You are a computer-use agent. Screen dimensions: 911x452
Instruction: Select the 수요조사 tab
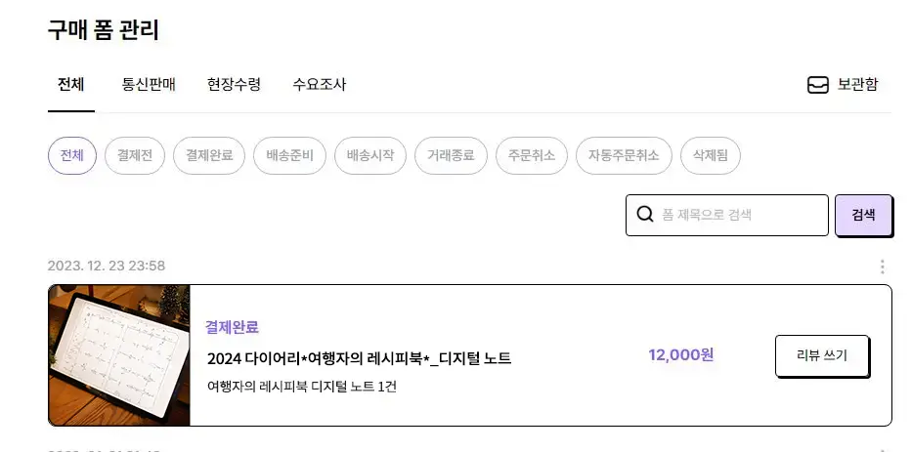pyautogui.click(x=320, y=85)
